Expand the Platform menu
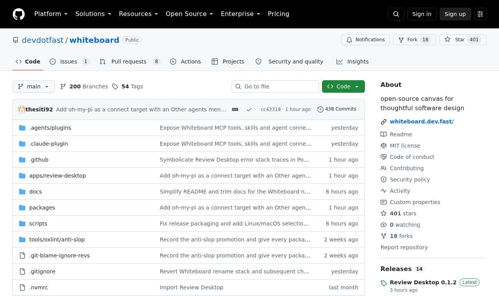Image resolution: width=499 pixels, height=296 pixels. point(51,14)
